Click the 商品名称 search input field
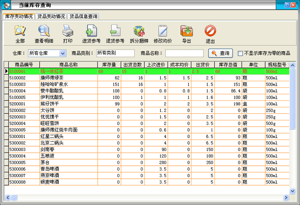Image resolution: width=300 pixels, height=205 pixels. pos(184,53)
